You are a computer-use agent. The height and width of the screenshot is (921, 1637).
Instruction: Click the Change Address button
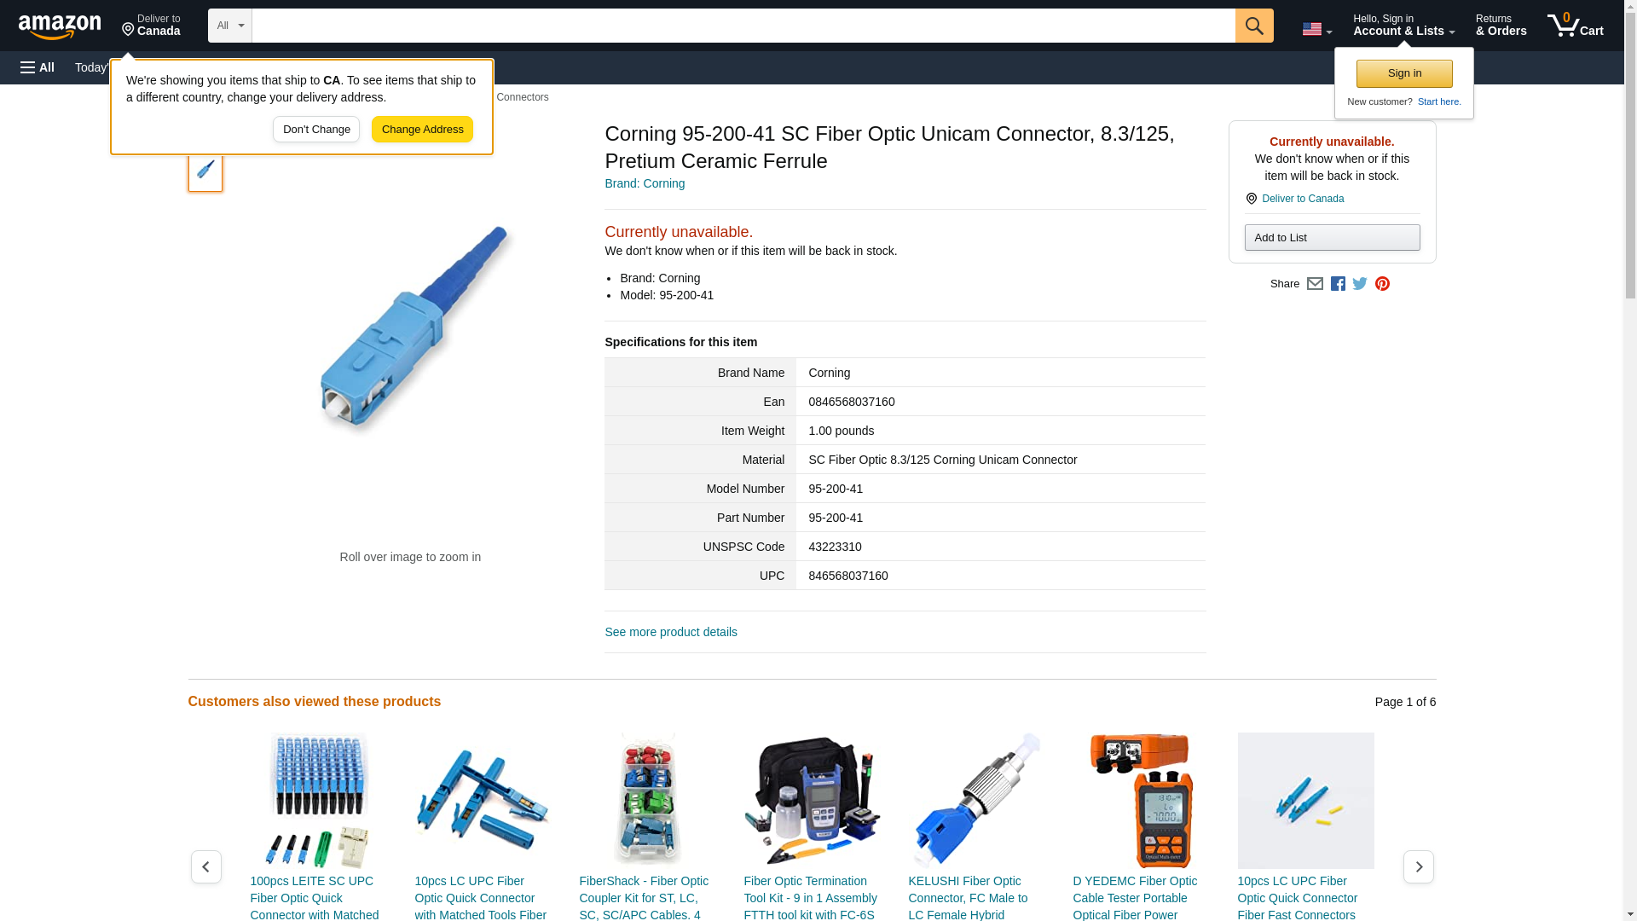tap(422, 130)
